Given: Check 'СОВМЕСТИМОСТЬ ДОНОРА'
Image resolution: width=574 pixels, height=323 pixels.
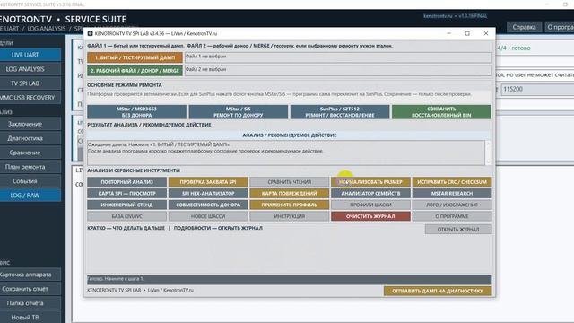Looking at the screenshot, I should coord(208,205).
